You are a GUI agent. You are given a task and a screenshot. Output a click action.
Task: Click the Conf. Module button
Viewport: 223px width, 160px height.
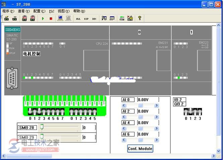coord(140,149)
